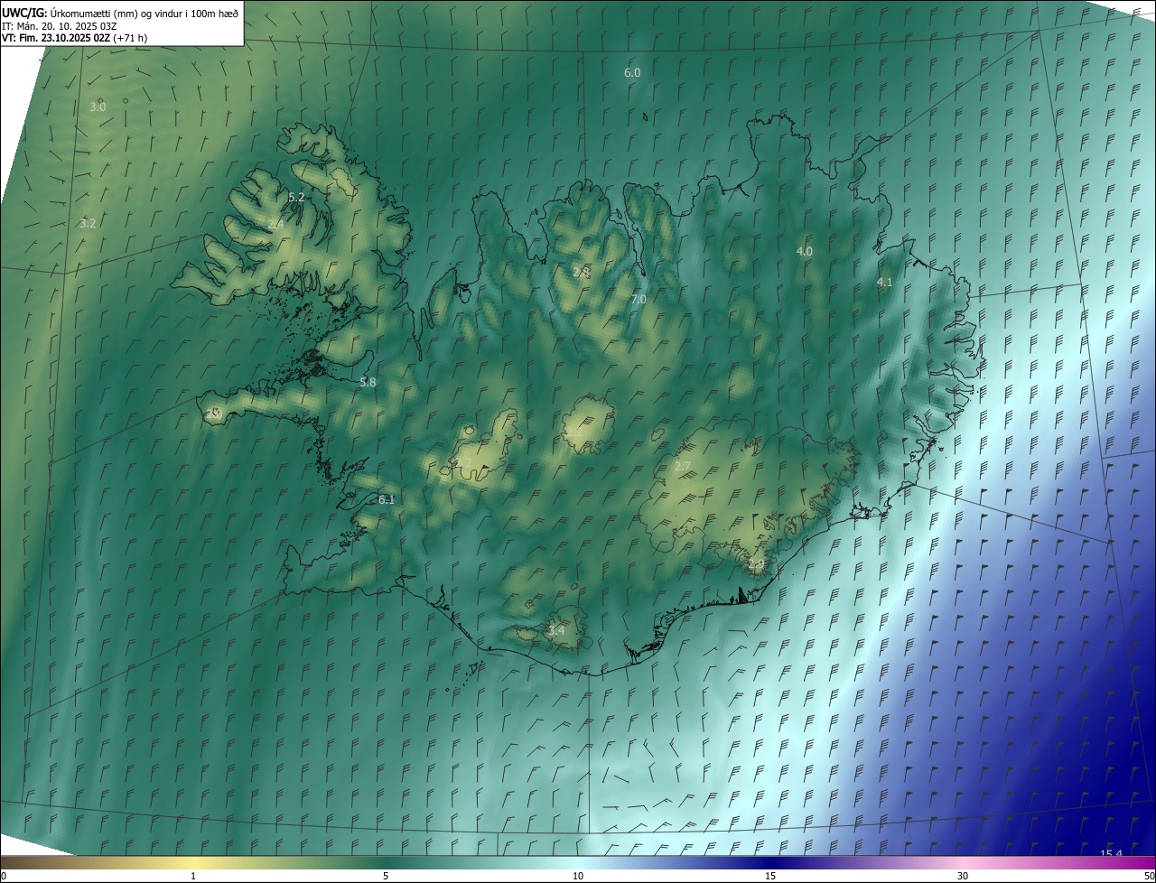The width and height of the screenshot is (1156, 883).
Task: Click the '2.7' value on Vatnajökull glacier
Action: click(683, 466)
